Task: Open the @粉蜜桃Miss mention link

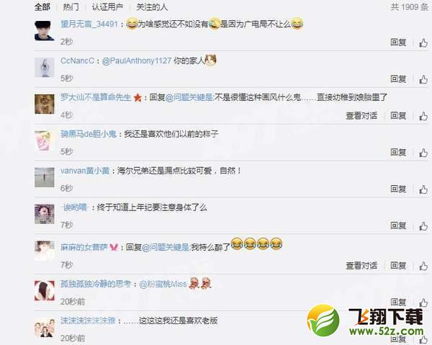Action: [x=163, y=284]
